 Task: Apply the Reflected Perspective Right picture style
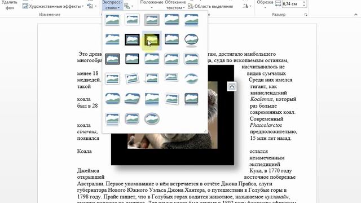152,99
